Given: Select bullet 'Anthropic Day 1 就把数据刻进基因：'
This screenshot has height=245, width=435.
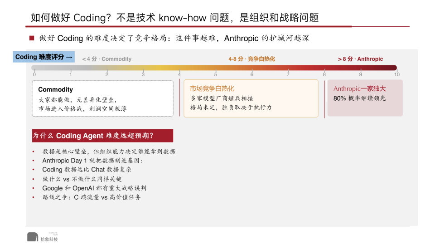Looking at the screenshot, I should (92, 161).
